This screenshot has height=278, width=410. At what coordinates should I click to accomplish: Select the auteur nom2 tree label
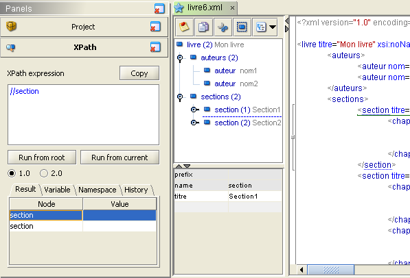pyautogui.click(x=236, y=84)
